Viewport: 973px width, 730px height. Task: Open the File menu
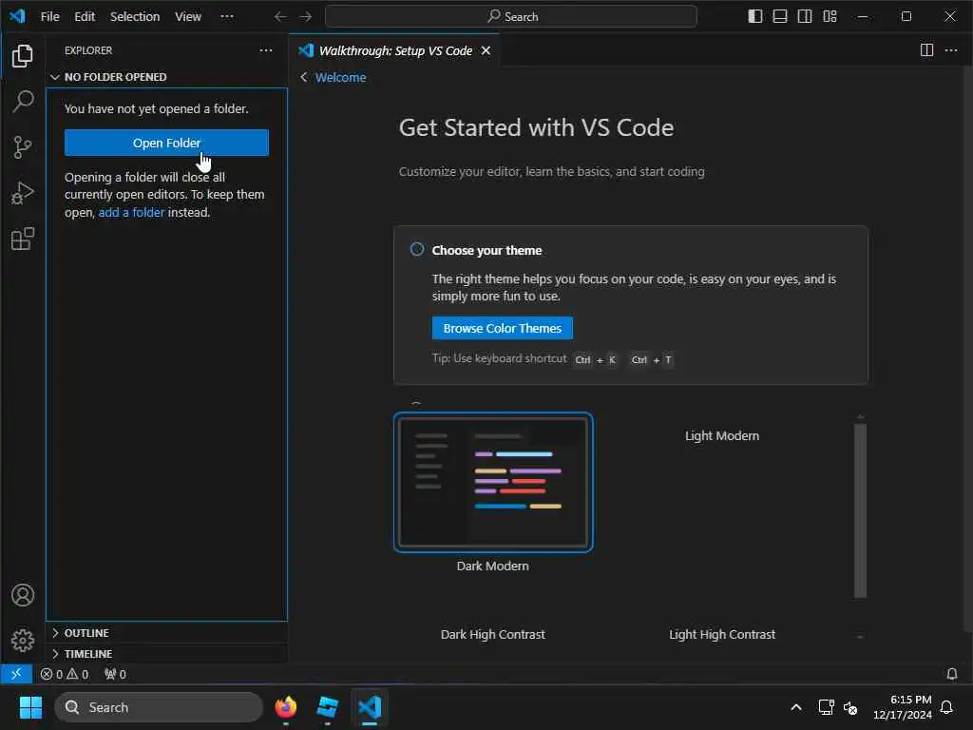click(49, 16)
